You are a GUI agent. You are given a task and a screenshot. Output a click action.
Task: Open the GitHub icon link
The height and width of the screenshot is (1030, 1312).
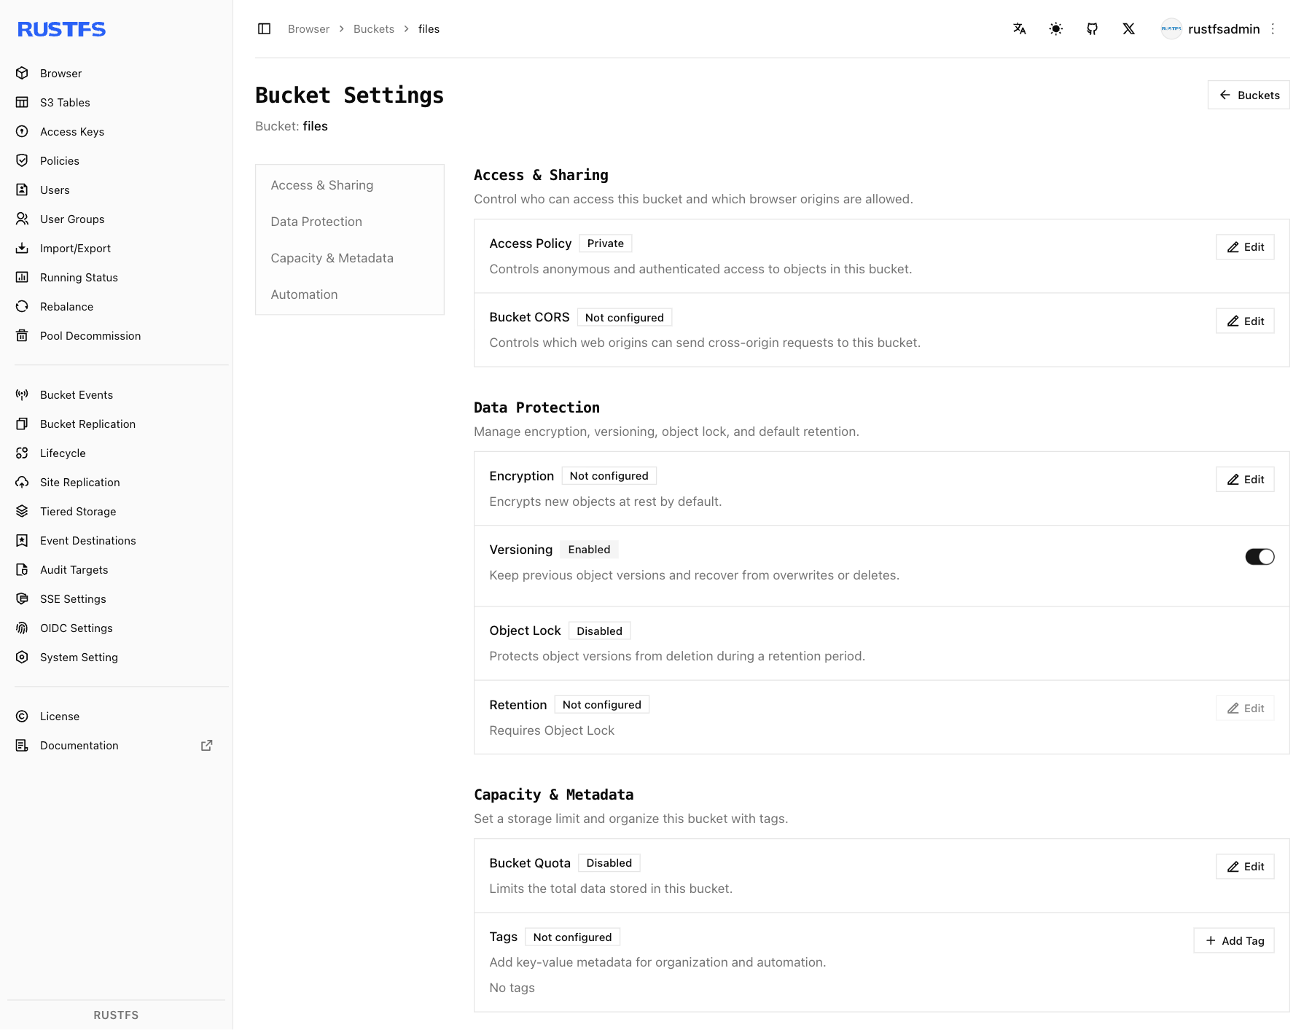pyautogui.click(x=1093, y=29)
